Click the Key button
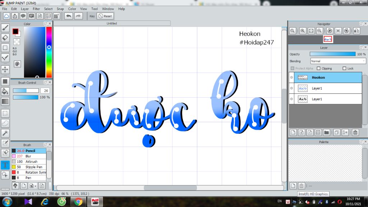 tap(92, 16)
